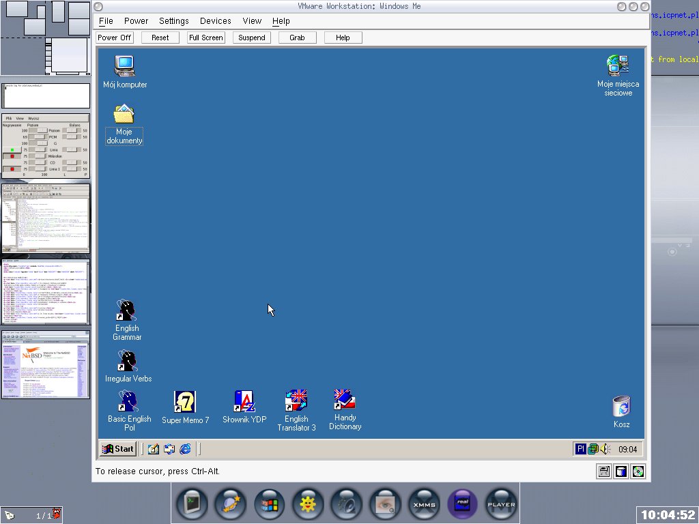Click the Show Desktop quick launch icon

(x=153, y=449)
